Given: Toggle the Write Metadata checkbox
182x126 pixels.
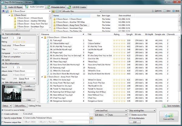Looking at the screenshot, I should pyautogui.click(x=130, y=118).
